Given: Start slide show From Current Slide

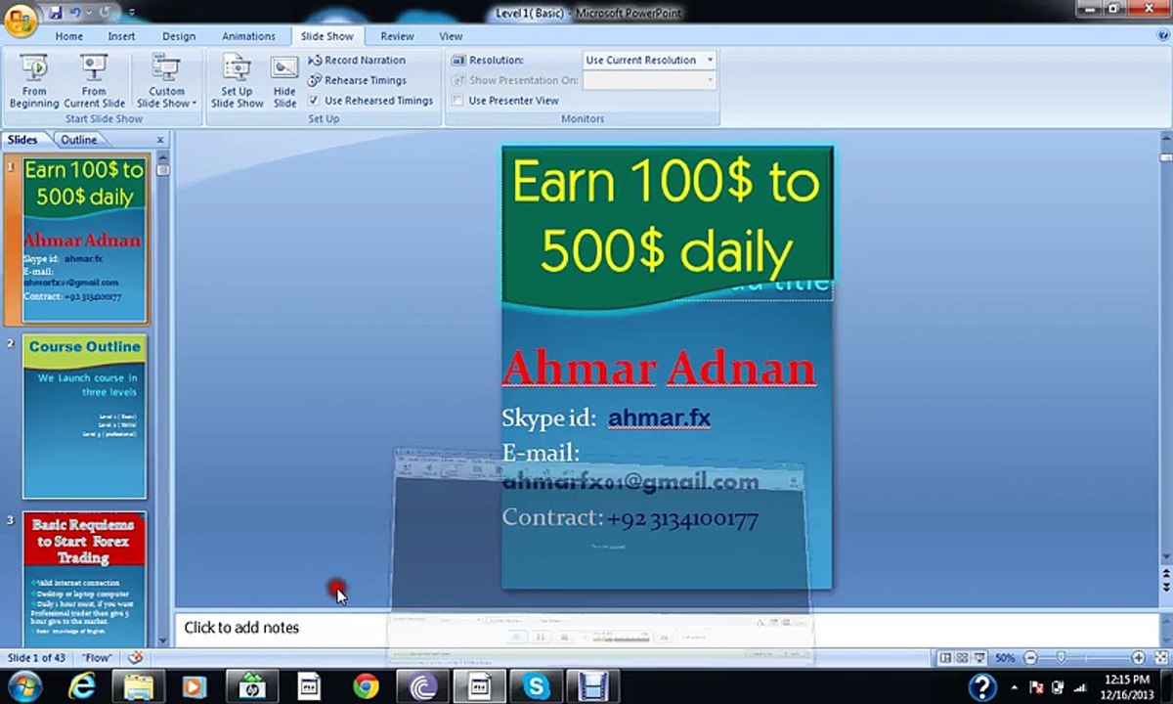Looking at the screenshot, I should [x=94, y=81].
